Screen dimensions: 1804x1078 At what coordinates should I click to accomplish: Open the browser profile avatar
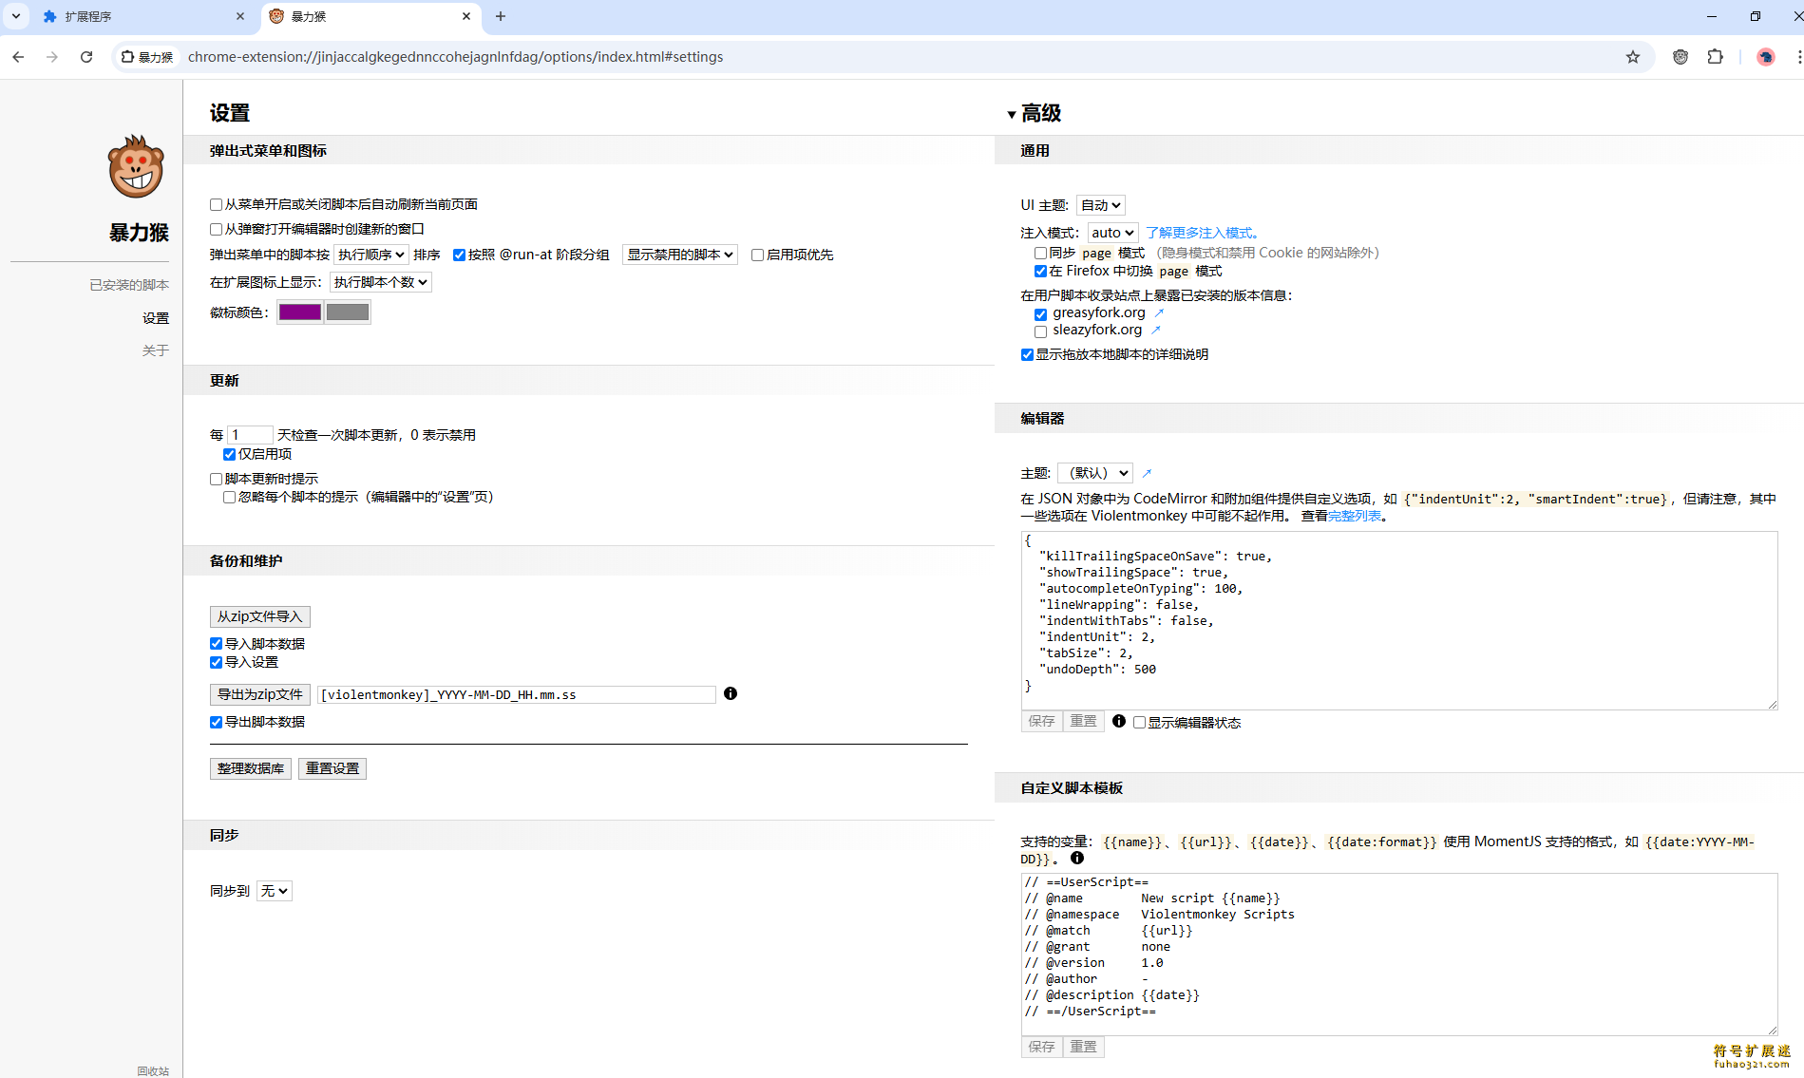(x=1766, y=57)
